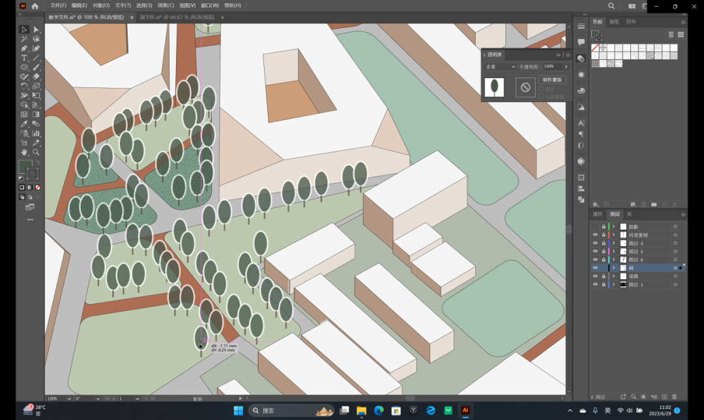Open the search magnifier in top bar
This screenshot has height=420, width=704.
[x=611, y=6]
